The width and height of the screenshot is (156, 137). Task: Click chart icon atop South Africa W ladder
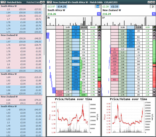pos(99,27)
